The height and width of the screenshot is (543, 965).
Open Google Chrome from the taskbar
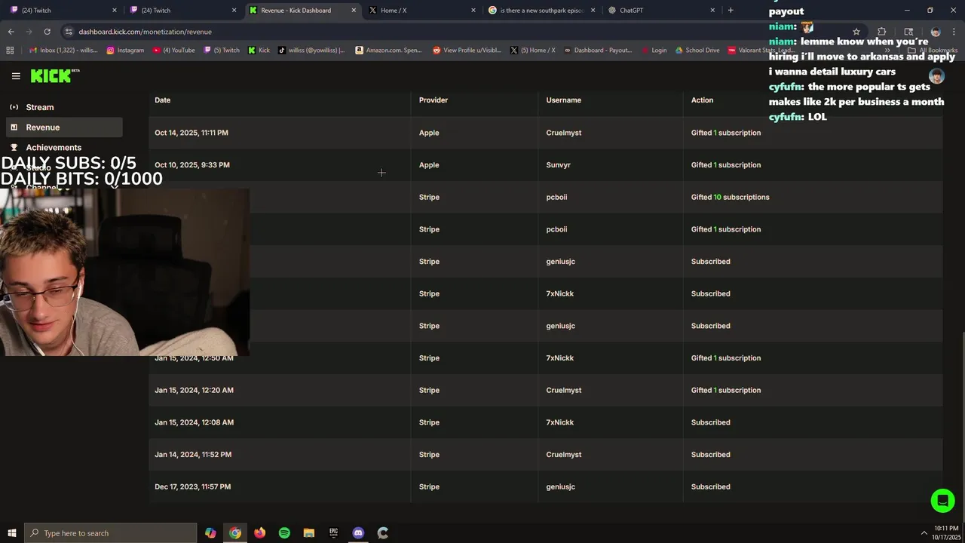235,533
